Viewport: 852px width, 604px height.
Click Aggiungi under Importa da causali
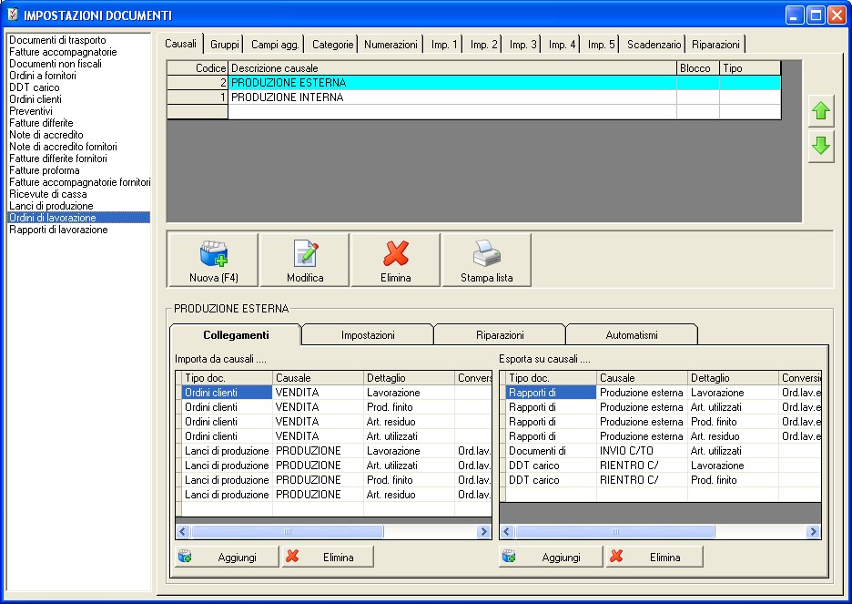tap(227, 557)
